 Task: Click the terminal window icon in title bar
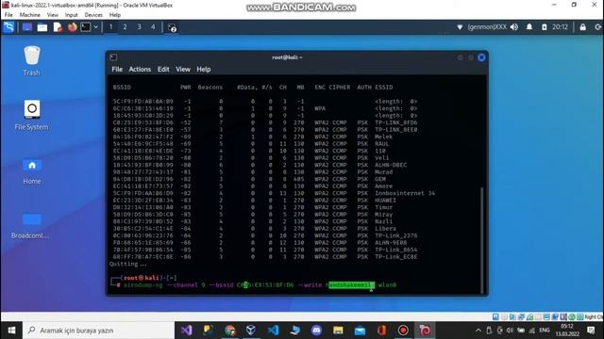[x=113, y=57]
